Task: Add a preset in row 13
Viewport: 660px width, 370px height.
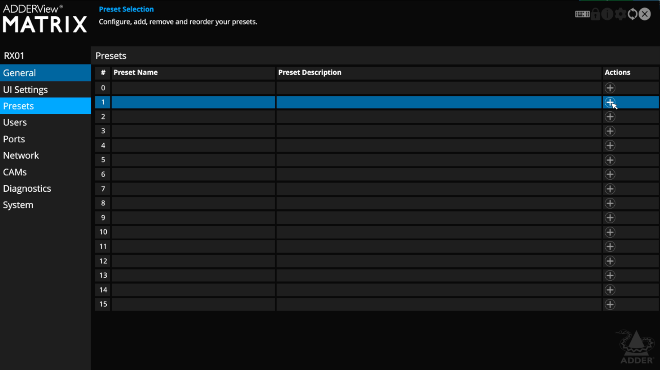Action: tap(610, 275)
